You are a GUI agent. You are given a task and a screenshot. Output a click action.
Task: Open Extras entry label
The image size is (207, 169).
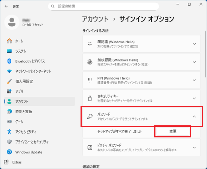(17, 162)
